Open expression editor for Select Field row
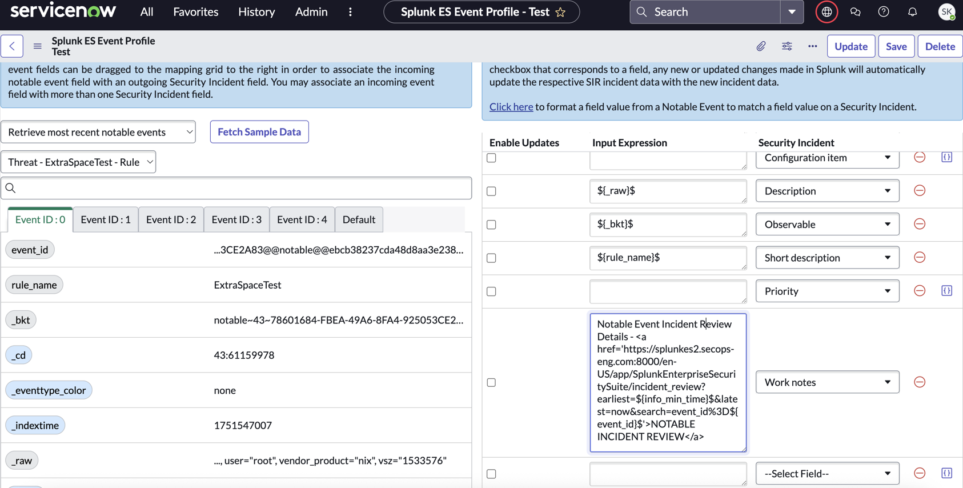This screenshot has width=963, height=488. tap(947, 473)
